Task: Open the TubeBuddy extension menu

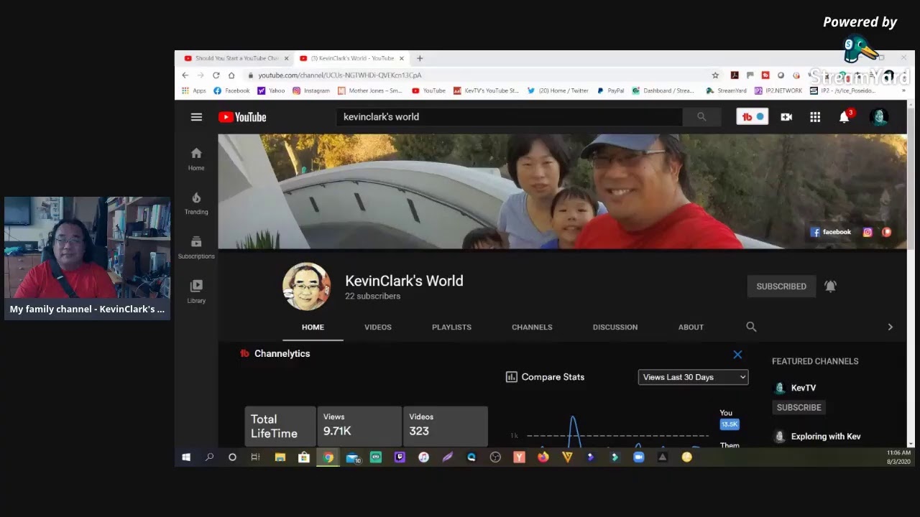Action: (x=753, y=116)
